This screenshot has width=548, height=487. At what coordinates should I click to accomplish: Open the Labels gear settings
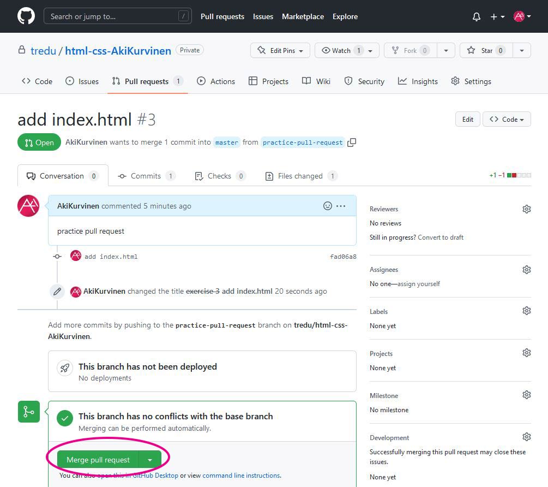point(526,311)
